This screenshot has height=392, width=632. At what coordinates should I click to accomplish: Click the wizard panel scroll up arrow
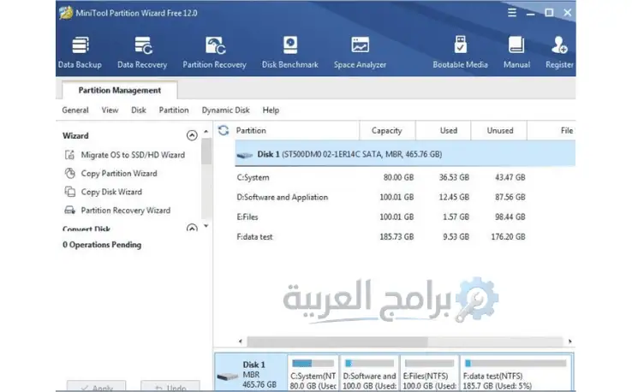206,131
